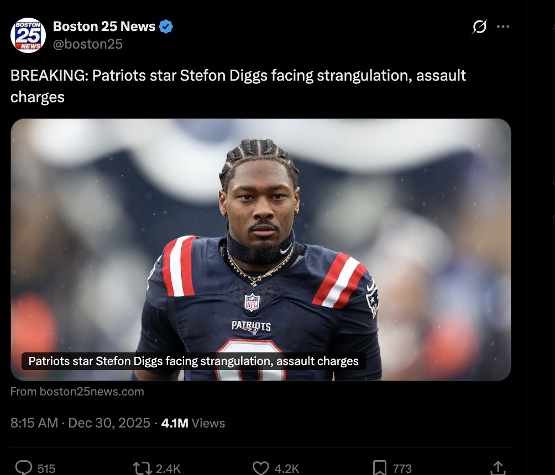Open the three-dot more options menu

tap(502, 27)
